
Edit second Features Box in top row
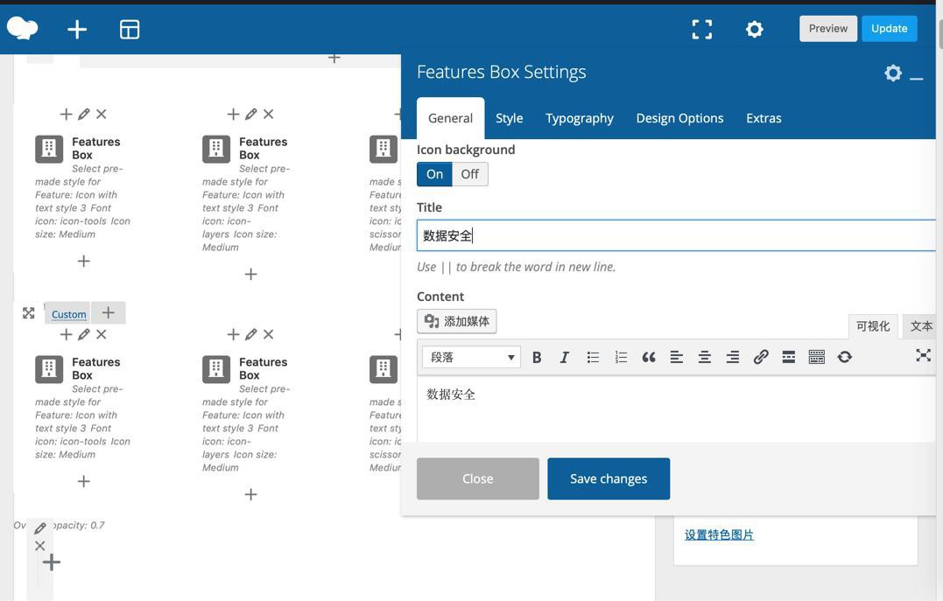coord(250,114)
